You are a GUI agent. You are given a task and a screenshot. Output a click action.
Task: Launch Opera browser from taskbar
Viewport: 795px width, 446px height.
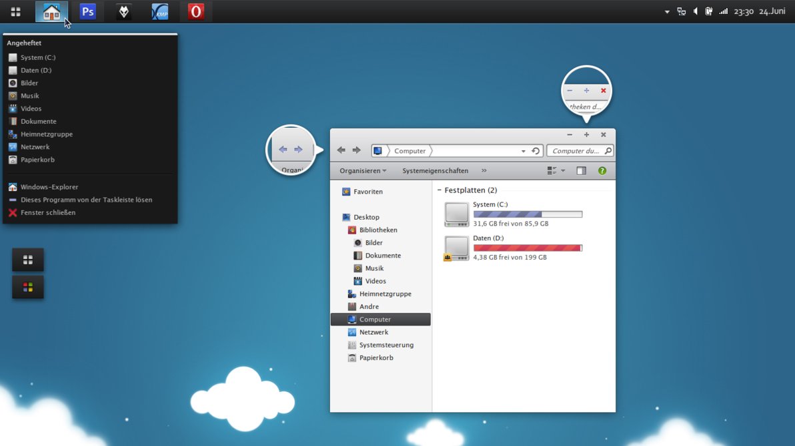pyautogui.click(x=195, y=11)
